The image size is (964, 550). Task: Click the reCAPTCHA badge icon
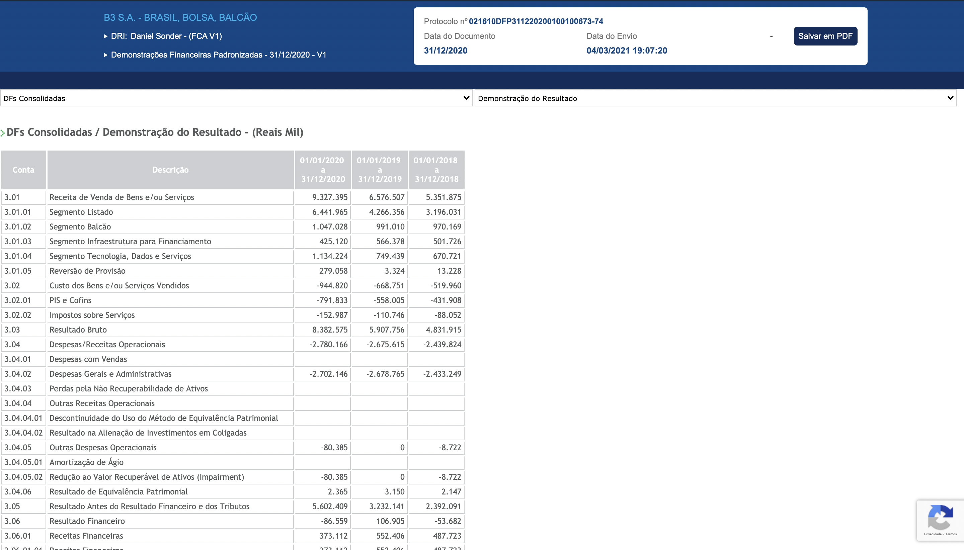tap(940, 517)
